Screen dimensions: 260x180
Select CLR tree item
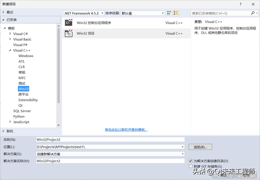[22, 67]
